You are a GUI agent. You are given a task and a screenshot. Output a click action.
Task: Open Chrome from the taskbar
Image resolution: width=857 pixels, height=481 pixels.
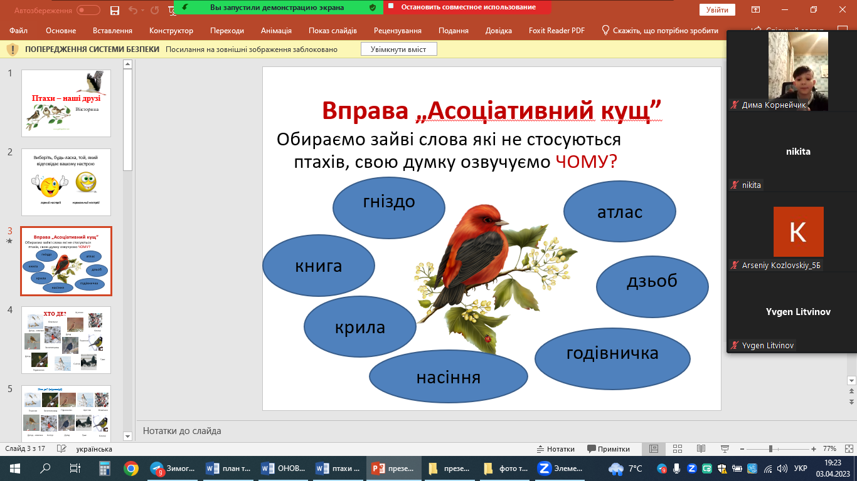pyautogui.click(x=131, y=468)
